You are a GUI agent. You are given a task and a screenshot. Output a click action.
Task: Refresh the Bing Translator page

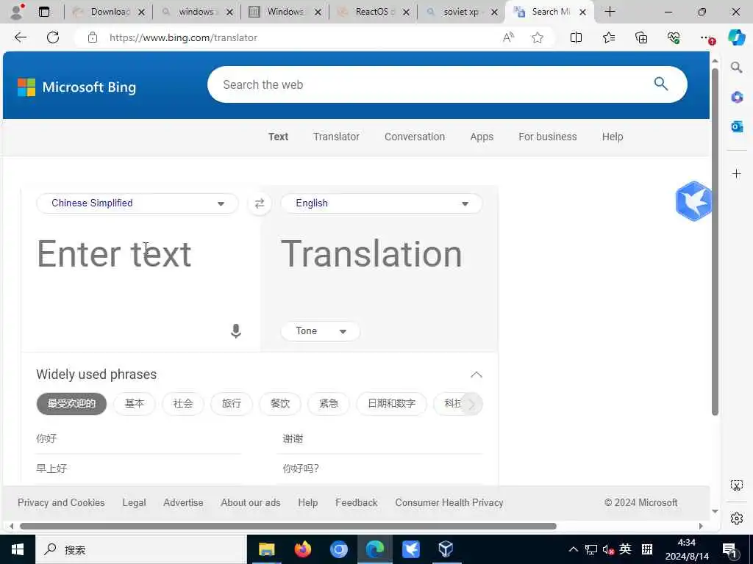click(x=53, y=37)
